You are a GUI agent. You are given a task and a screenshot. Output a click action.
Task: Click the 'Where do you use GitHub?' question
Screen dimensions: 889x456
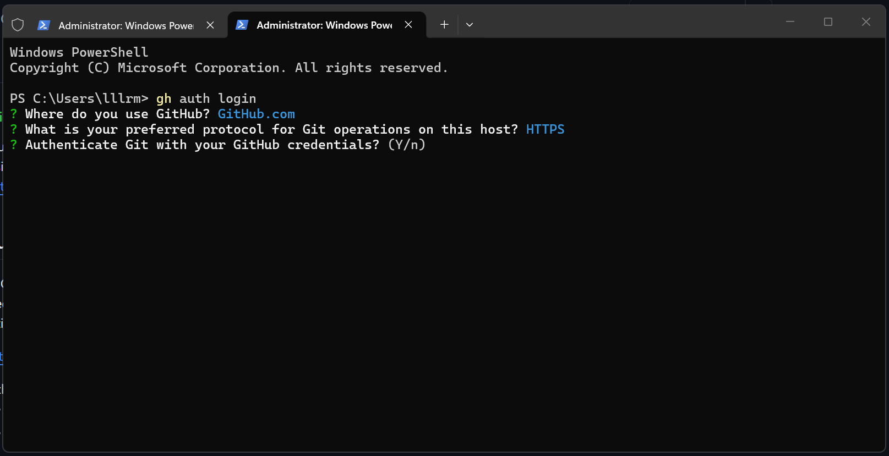point(117,114)
